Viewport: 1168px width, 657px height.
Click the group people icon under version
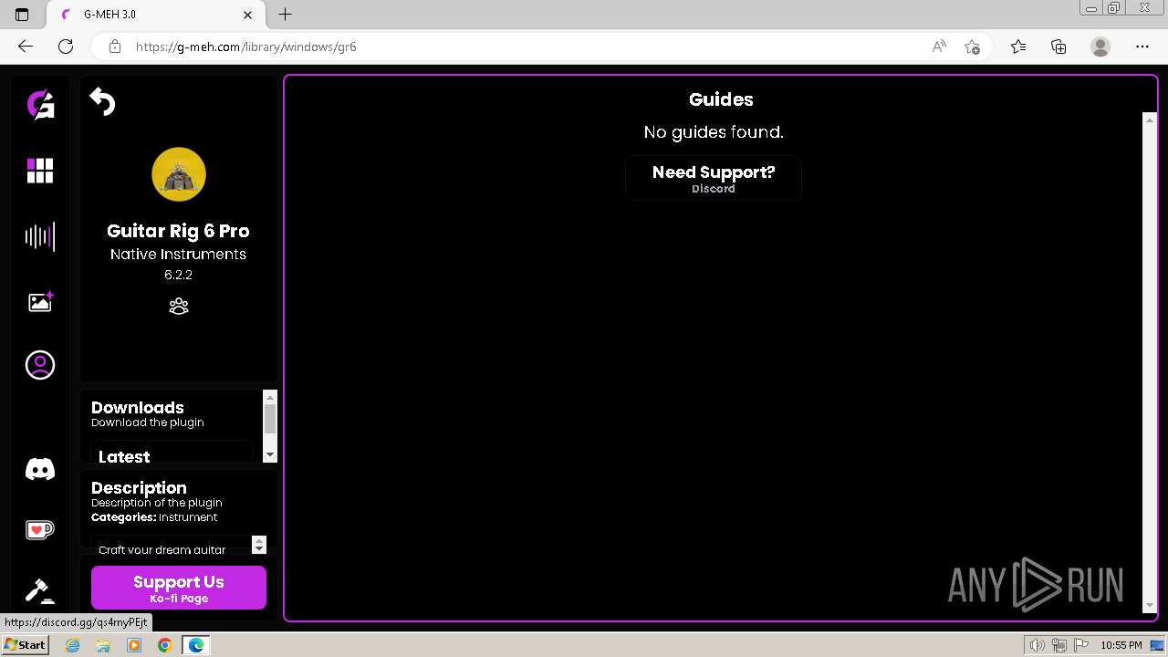click(179, 307)
